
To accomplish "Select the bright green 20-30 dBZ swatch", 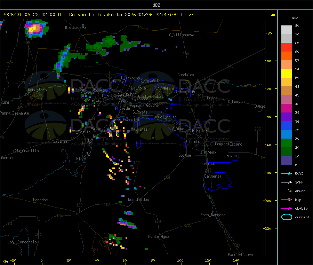I will [287, 143].
